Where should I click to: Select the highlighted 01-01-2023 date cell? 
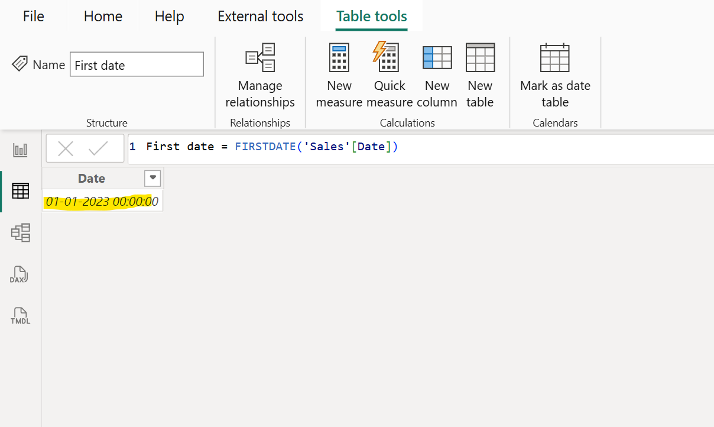pyautogui.click(x=102, y=200)
